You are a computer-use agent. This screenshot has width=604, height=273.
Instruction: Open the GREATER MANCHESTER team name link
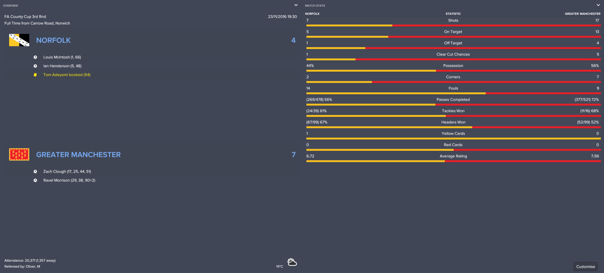point(78,155)
